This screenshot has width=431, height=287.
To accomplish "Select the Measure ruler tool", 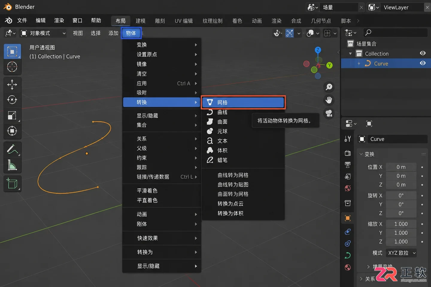I will [x=12, y=165].
